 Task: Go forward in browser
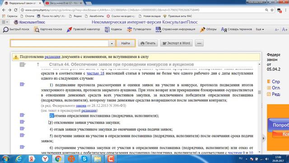coord(10,10)
